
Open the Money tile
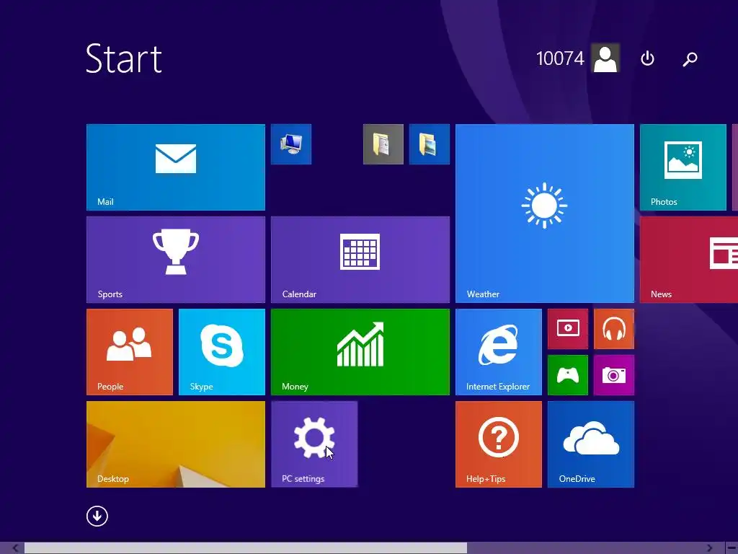[360, 352]
